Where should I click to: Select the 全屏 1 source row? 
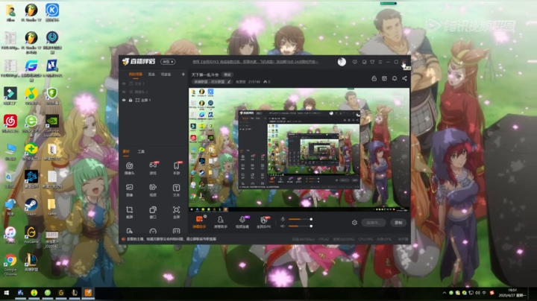tap(154, 101)
